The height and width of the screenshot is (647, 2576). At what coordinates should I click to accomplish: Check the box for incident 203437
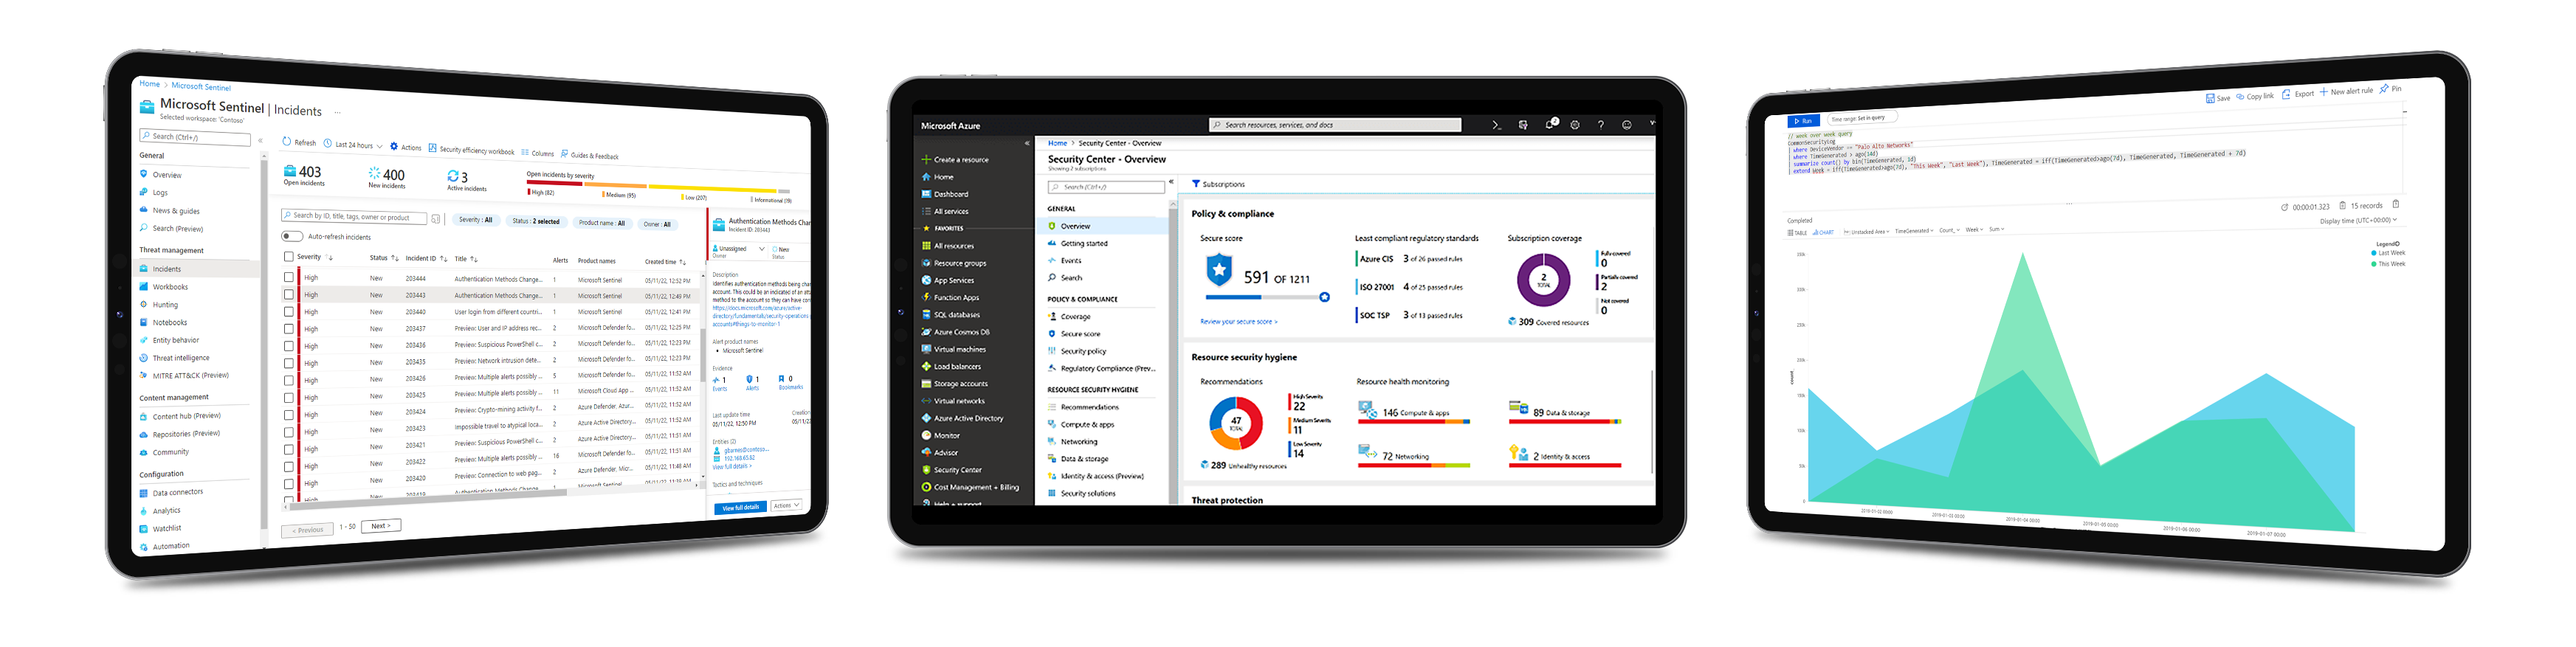coord(288,328)
